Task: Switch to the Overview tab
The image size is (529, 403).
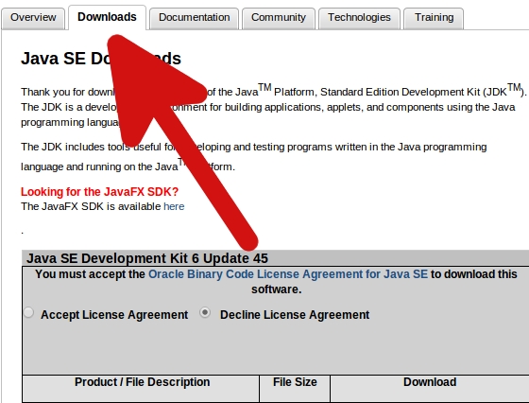Action: [33, 18]
